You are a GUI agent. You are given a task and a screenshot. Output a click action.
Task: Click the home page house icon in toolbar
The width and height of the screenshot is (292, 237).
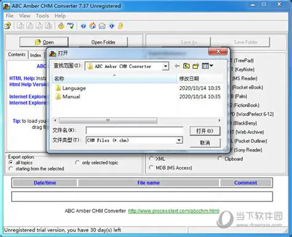point(92,26)
